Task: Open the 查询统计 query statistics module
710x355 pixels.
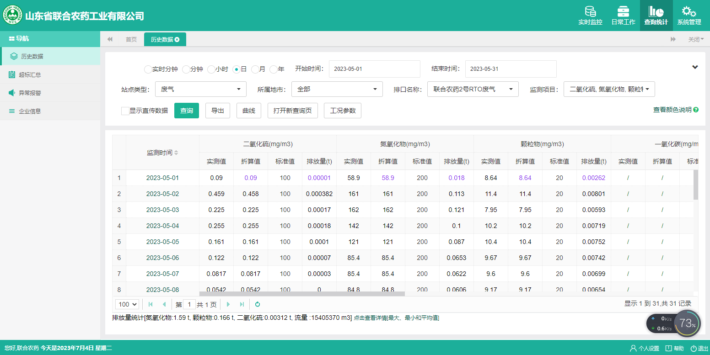Action: [x=656, y=16]
